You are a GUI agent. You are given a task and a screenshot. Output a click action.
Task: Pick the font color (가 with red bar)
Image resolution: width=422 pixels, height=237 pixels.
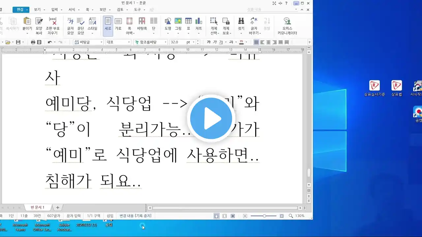[x=241, y=42]
